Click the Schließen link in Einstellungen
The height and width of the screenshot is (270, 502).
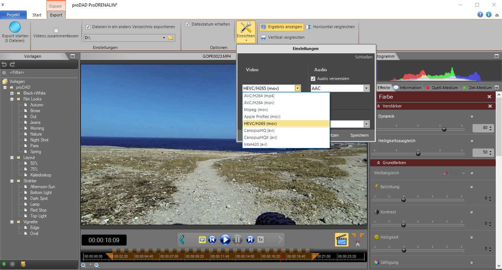point(364,57)
